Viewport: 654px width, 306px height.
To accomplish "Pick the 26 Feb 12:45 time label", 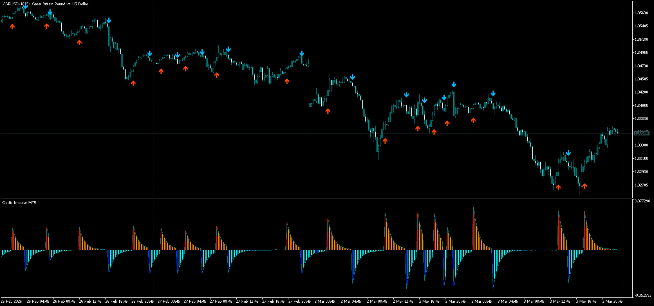I will (90, 302).
